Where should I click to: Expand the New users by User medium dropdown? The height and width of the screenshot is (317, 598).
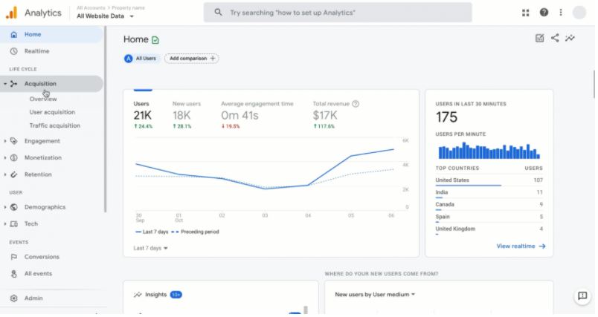coord(375,295)
